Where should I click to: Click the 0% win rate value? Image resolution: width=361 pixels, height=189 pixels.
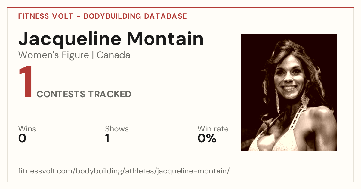coord(207,138)
